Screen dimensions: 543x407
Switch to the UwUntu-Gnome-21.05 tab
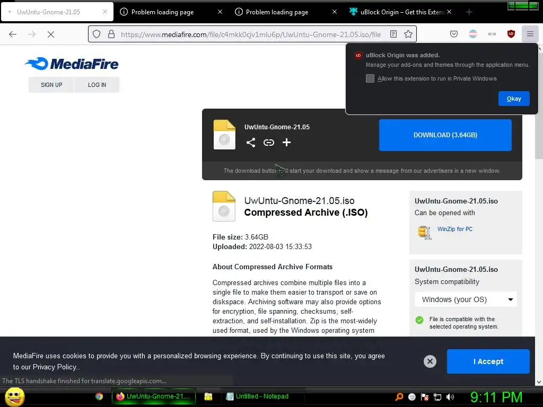point(57,12)
